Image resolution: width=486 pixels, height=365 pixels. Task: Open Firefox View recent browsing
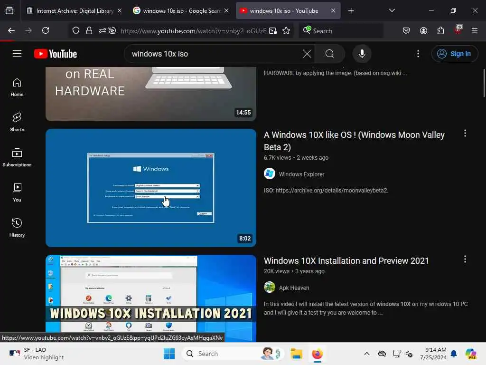point(9,11)
